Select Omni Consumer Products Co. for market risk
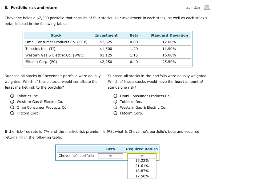The image size is (273, 181). tap(12, 108)
